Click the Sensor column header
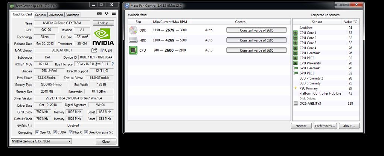The height and width of the screenshot is (156, 384). coord(317,22)
